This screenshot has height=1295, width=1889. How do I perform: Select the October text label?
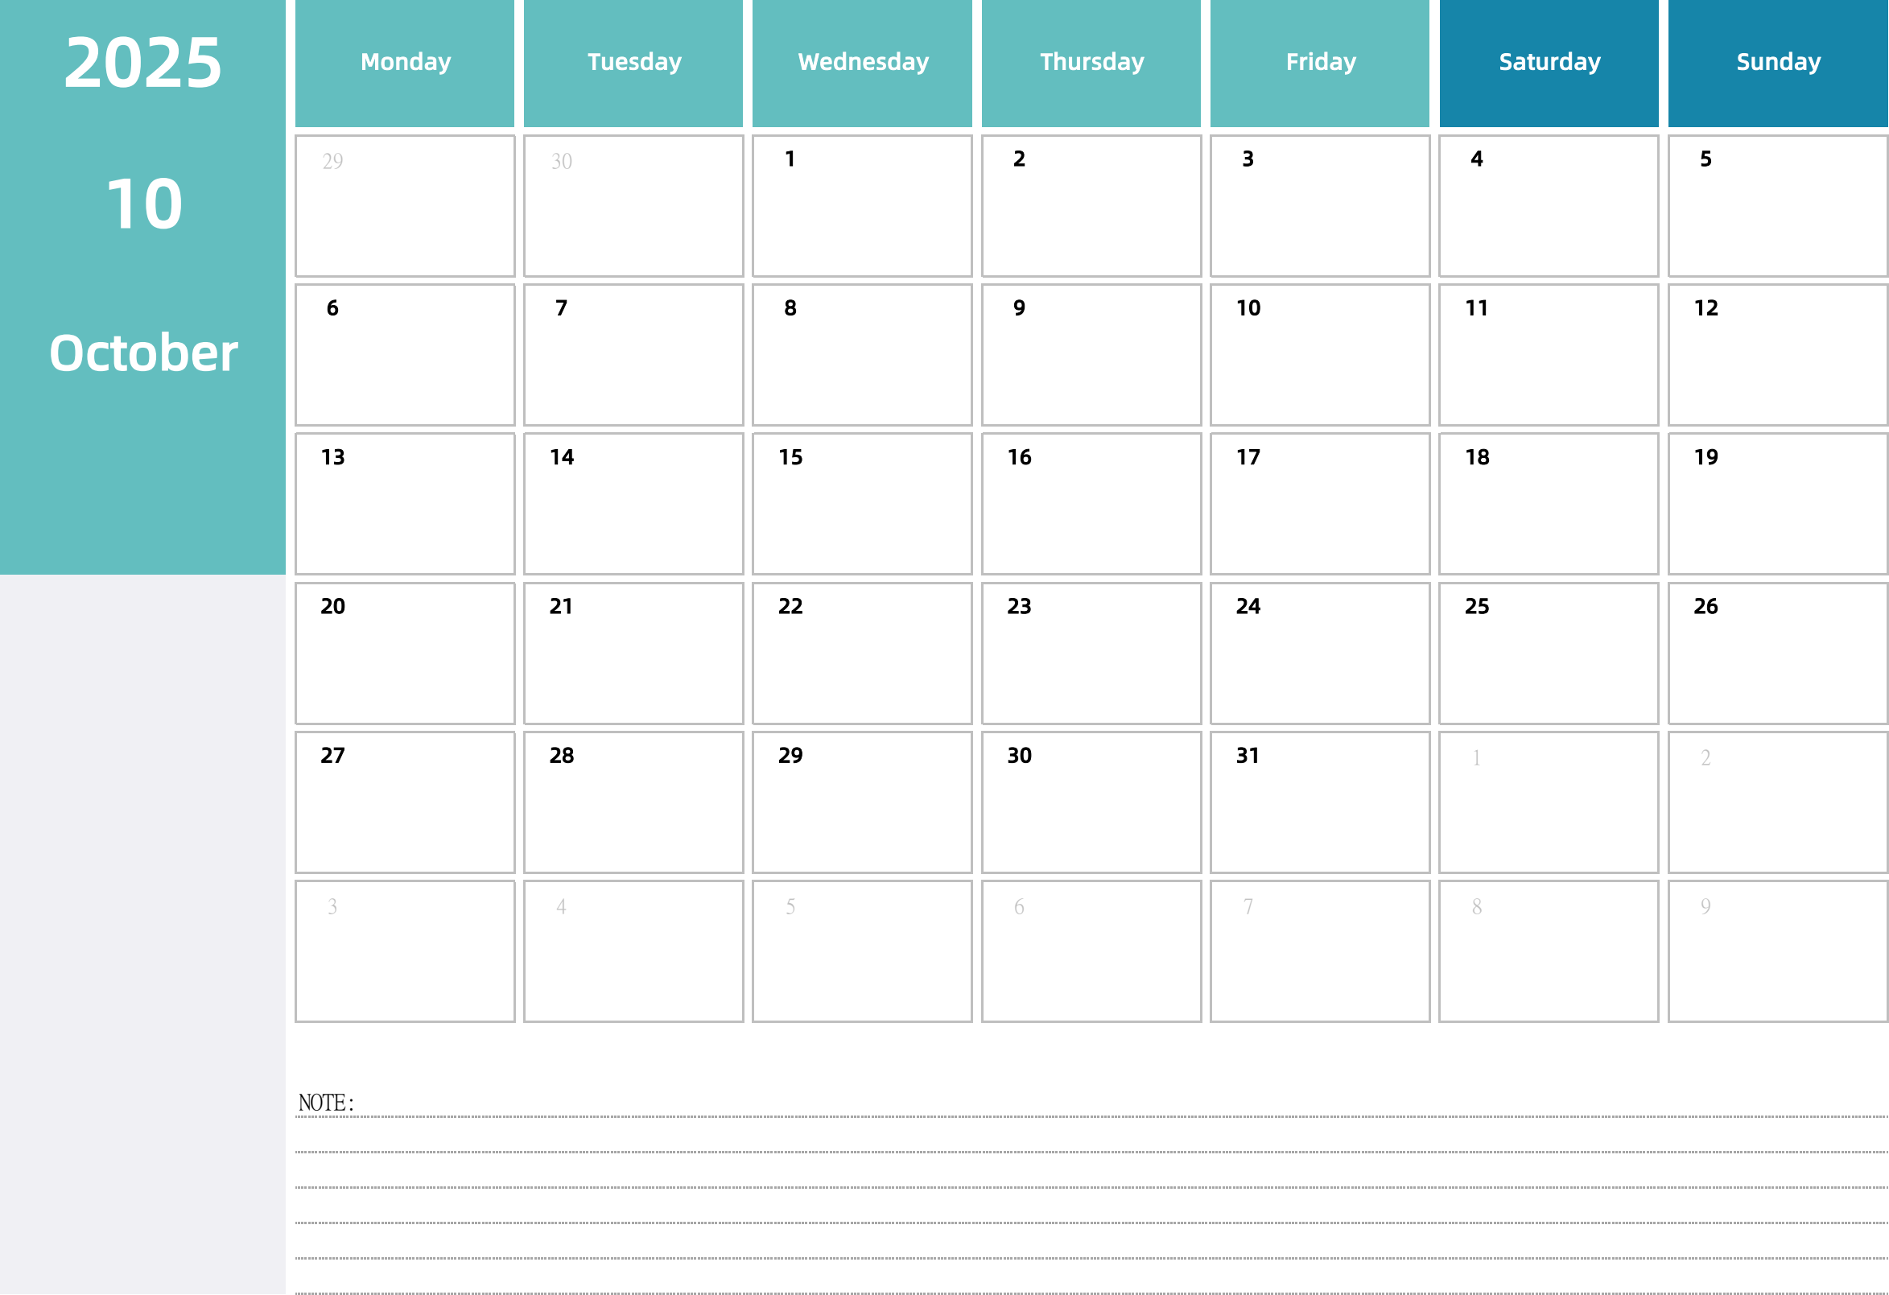point(142,350)
